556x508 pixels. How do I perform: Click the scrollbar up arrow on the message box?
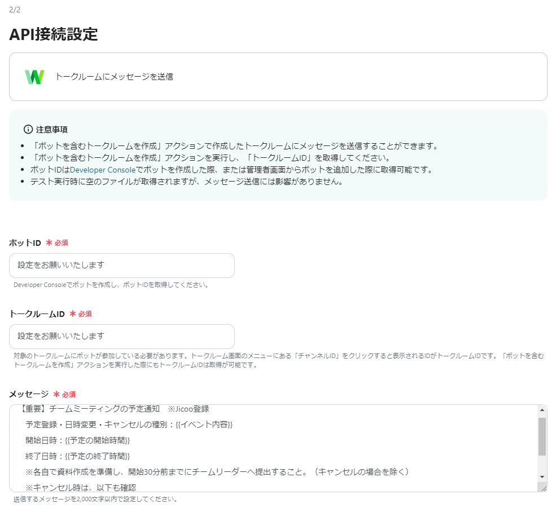pos(542,409)
